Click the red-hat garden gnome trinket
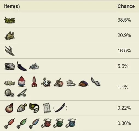 pos(22,81)
